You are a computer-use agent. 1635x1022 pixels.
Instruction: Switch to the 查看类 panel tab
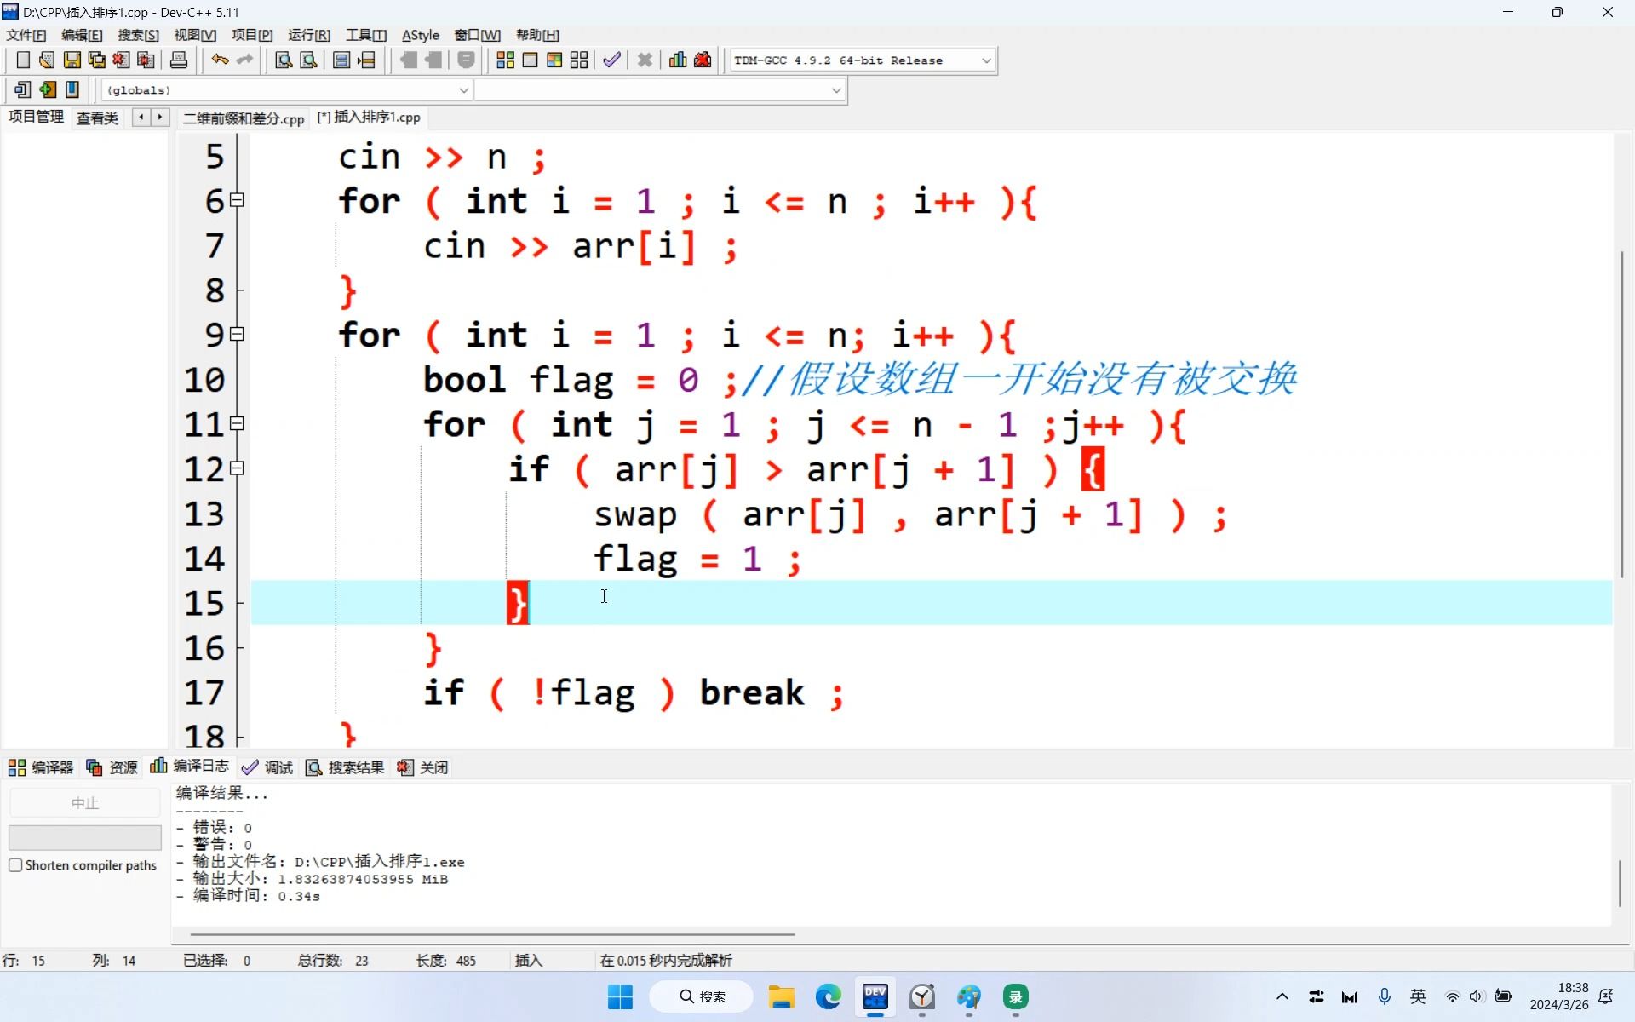tap(97, 118)
